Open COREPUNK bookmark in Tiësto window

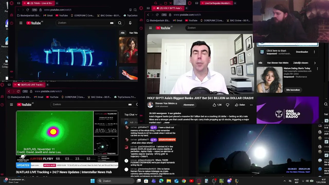point(82,15)
